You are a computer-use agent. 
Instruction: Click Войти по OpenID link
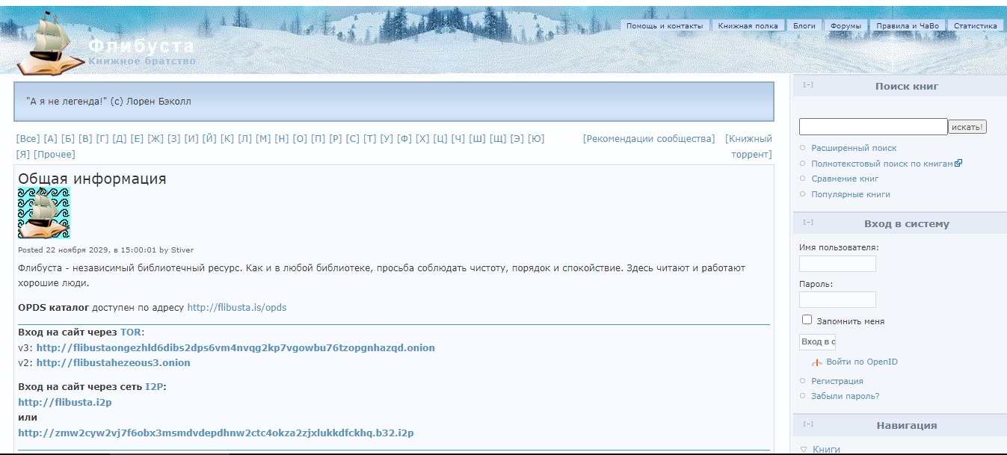pyautogui.click(x=862, y=362)
